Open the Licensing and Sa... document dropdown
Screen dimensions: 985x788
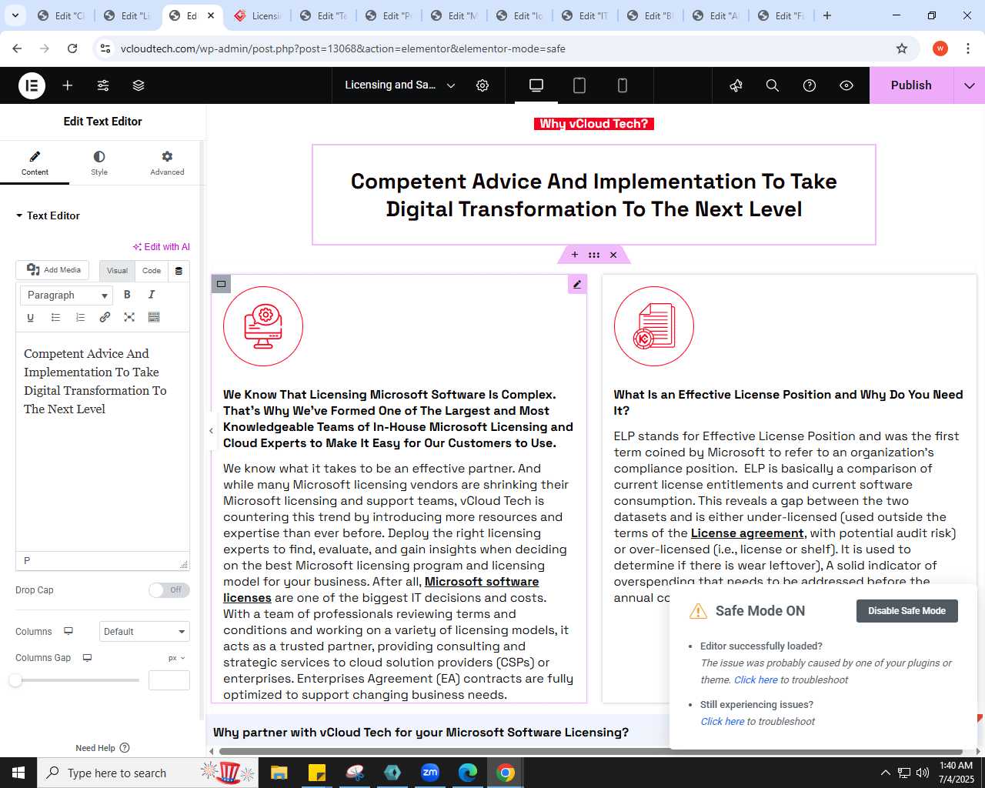pyautogui.click(x=400, y=85)
